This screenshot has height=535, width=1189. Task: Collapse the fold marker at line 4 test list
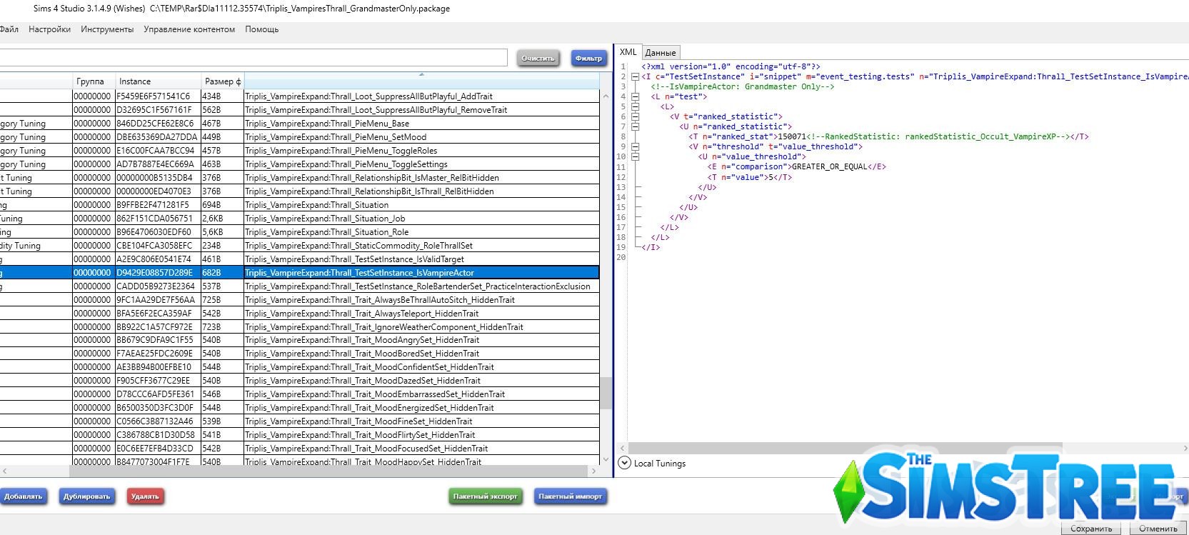coord(635,96)
